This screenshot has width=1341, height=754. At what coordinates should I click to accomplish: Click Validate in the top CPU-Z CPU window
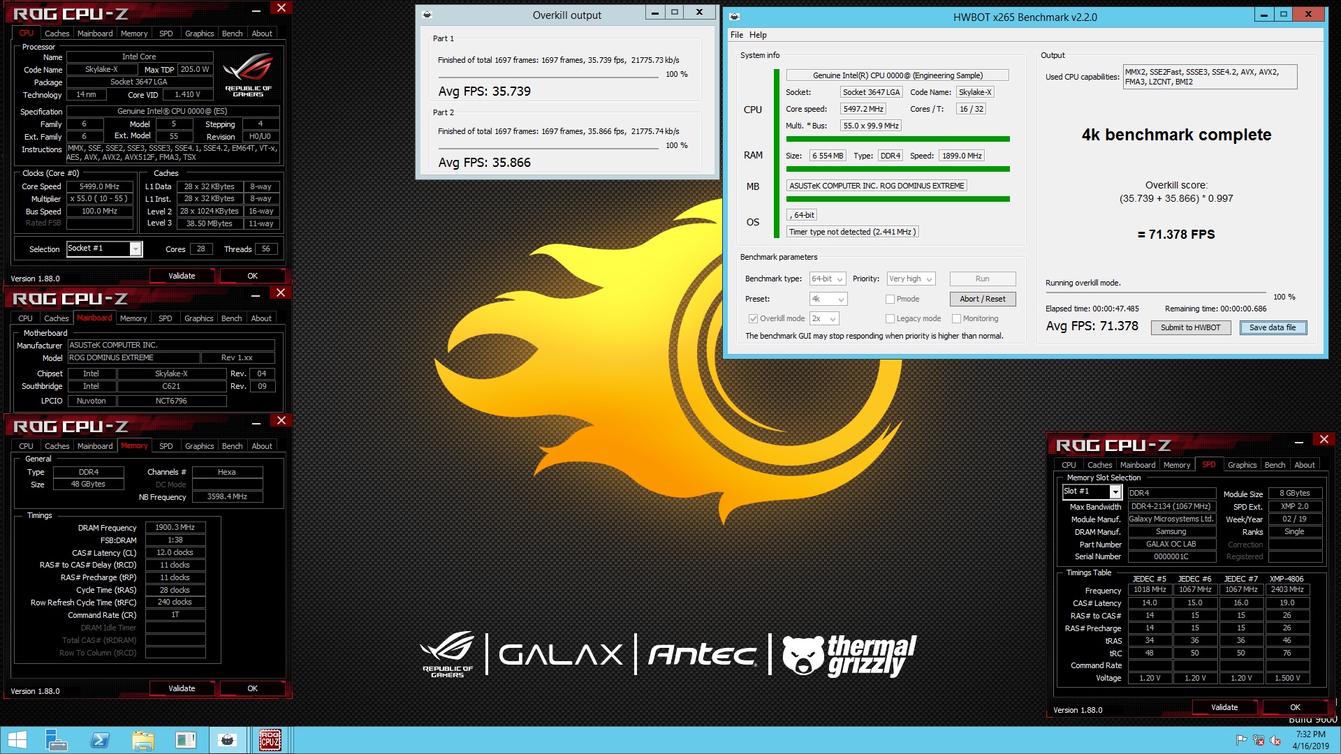tap(182, 276)
